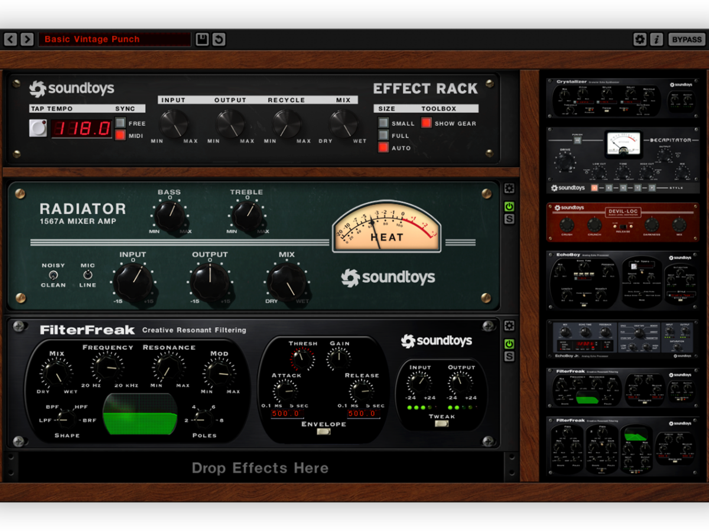
Task: Open the Basic Vintage Punch preset menu
Action: (x=115, y=40)
